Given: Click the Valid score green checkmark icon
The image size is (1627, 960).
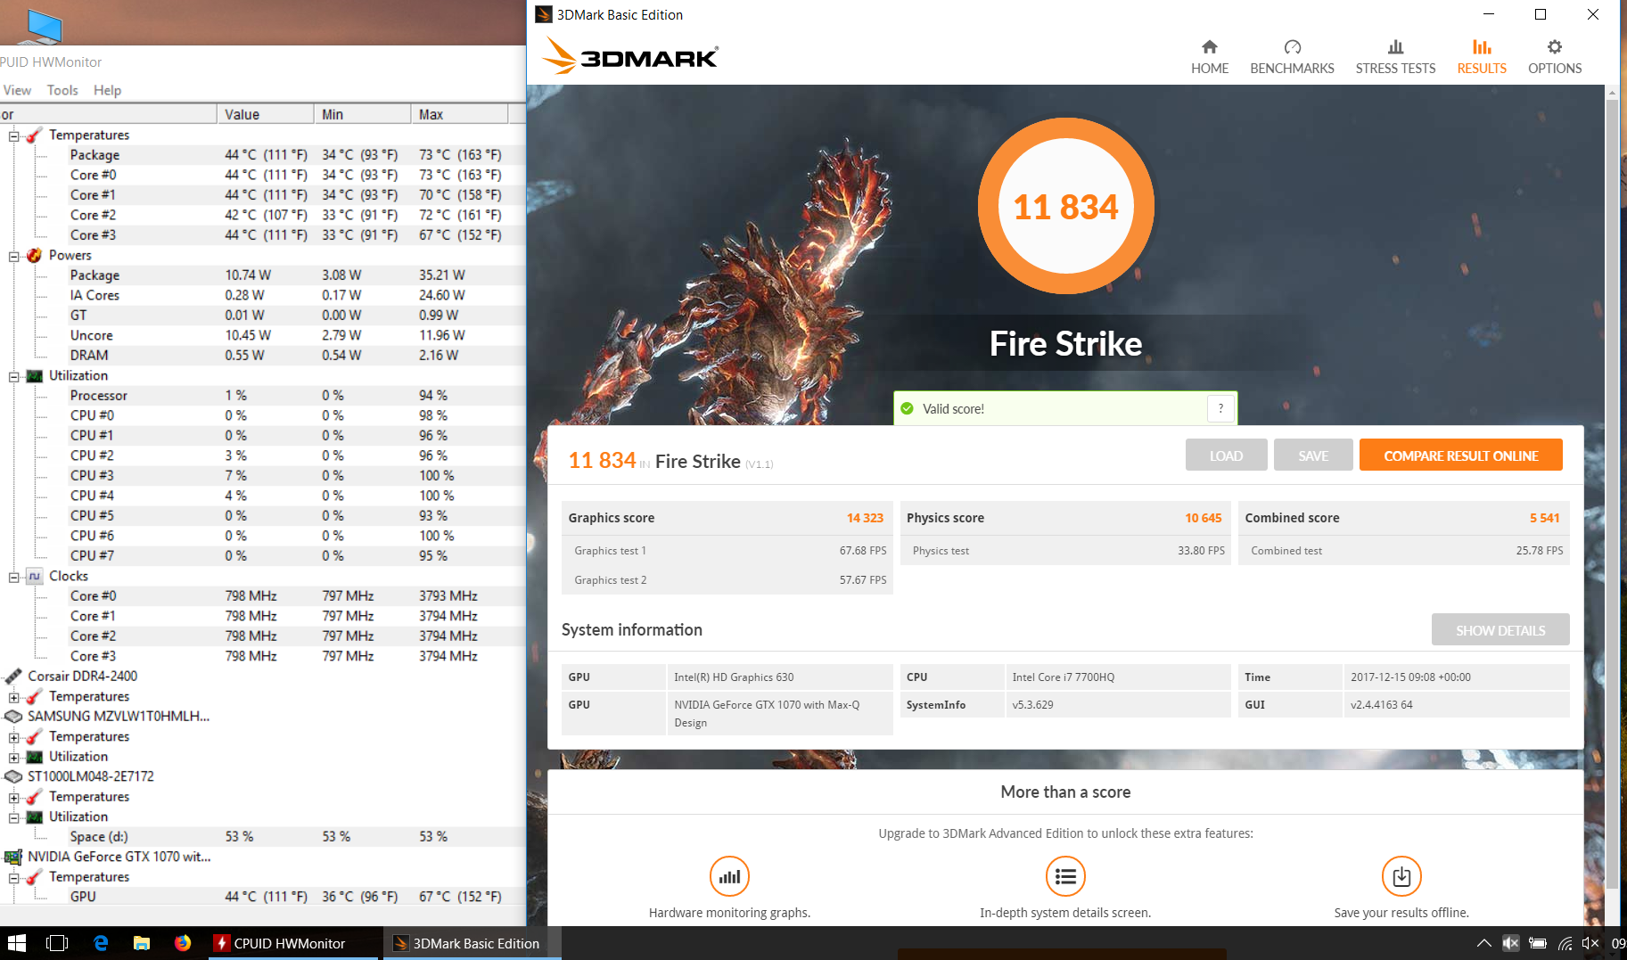Looking at the screenshot, I should pos(907,408).
